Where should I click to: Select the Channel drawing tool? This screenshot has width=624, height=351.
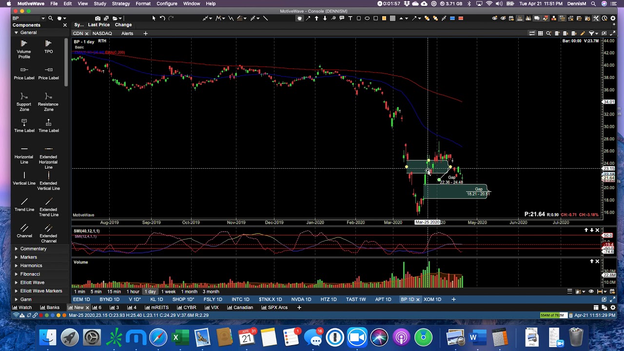click(24, 232)
